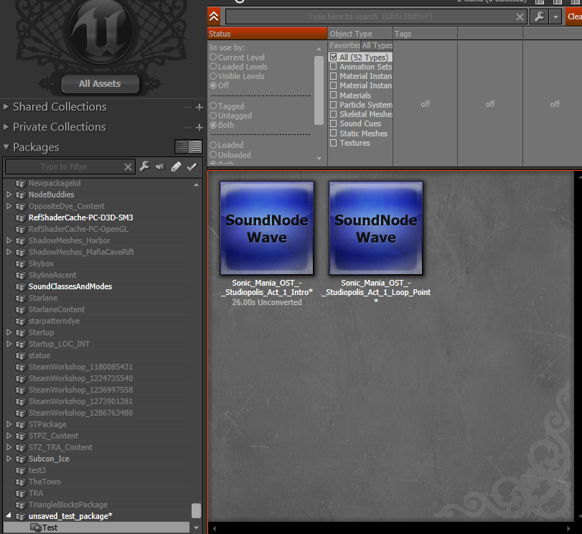582x534 pixels.
Task: Check Textures type filter
Action: coord(333,143)
